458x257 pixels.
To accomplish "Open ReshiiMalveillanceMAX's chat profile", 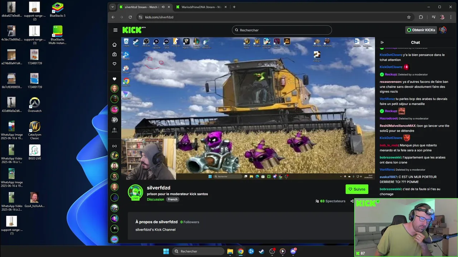I will 398,126.
